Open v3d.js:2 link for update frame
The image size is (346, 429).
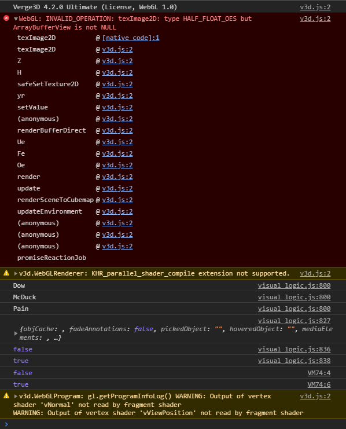pos(117,188)
